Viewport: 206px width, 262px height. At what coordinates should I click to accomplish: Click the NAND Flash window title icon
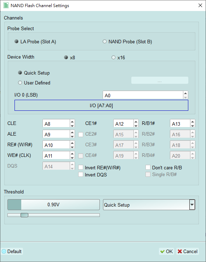click(6, 6)
